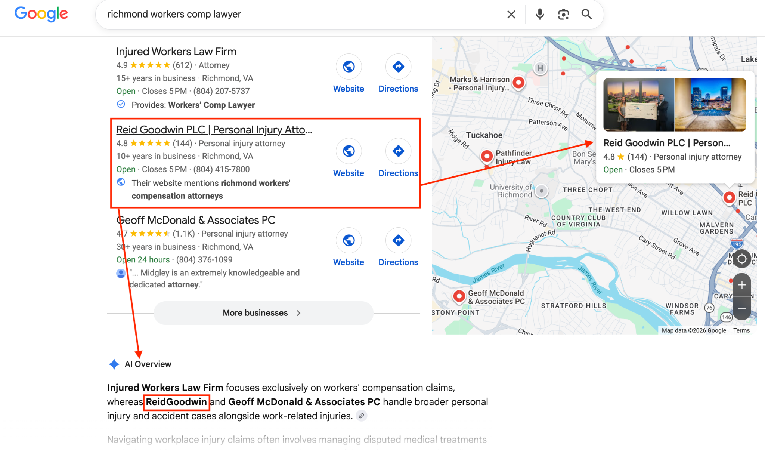Image resolution: width=765 pixels, height=450 pixels.
Task: Click interstate 195 shield on map
Action: (737, 244)
